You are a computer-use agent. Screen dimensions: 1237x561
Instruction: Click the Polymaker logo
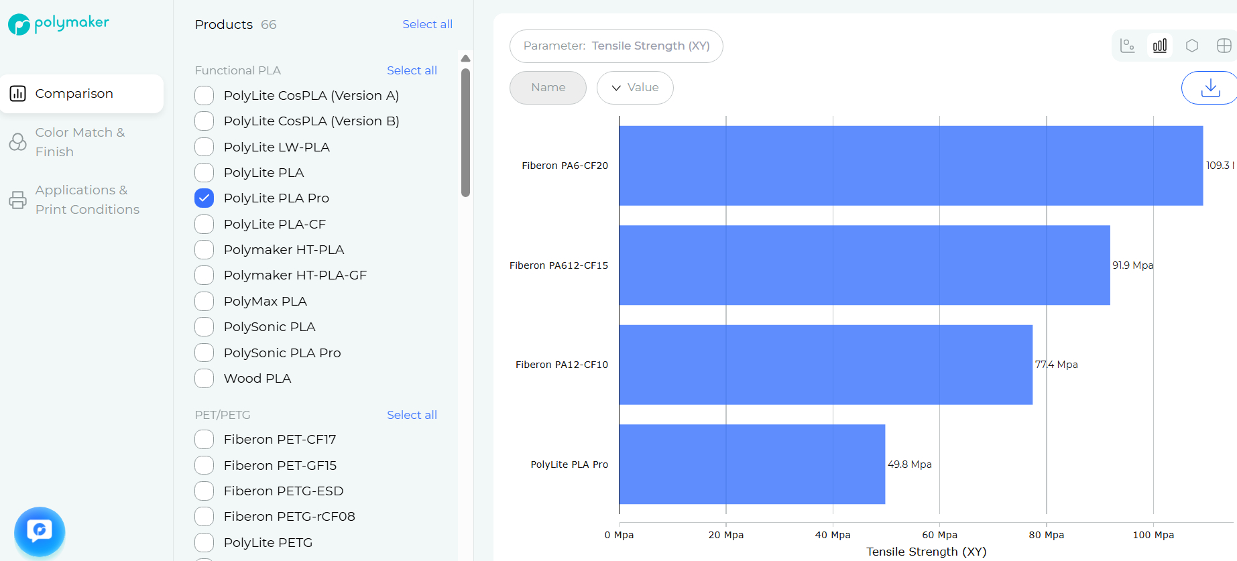click(x=58, y=23)
